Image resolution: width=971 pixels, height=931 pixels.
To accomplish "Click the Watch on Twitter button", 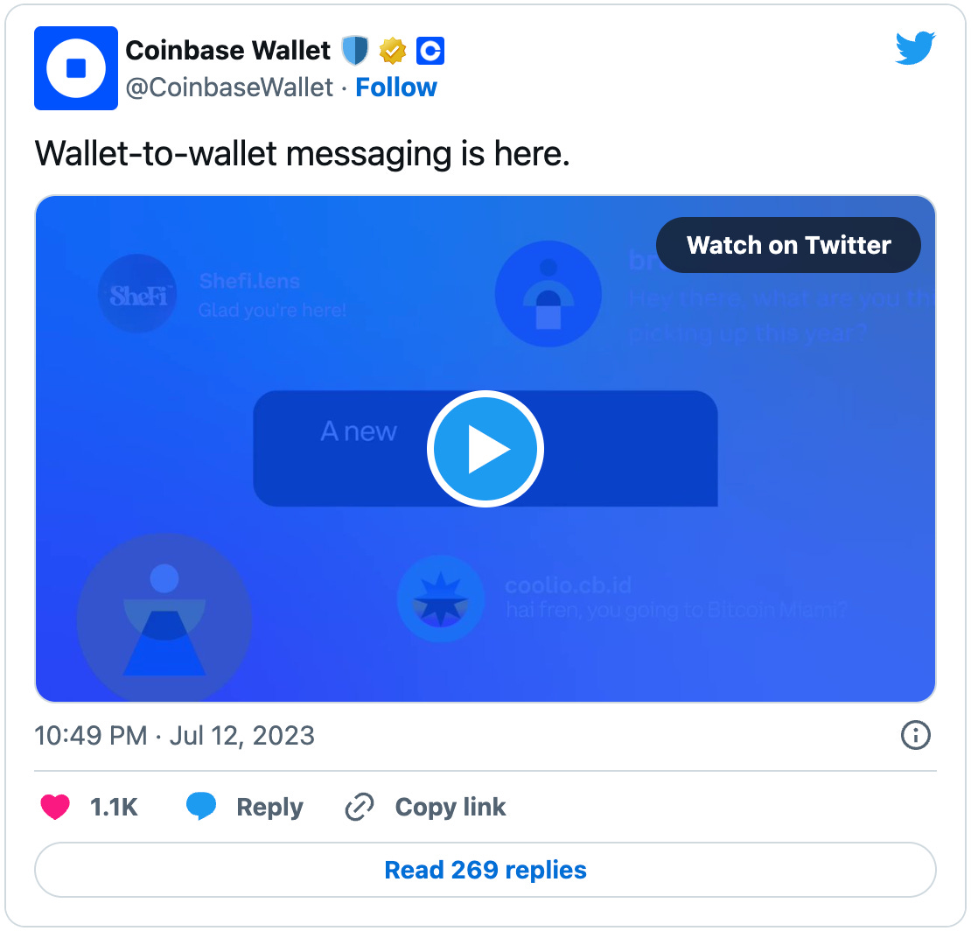I will 788,245.
